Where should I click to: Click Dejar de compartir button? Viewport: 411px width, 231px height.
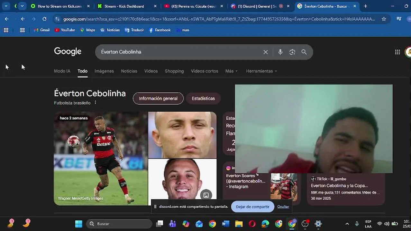coord(252,207)
